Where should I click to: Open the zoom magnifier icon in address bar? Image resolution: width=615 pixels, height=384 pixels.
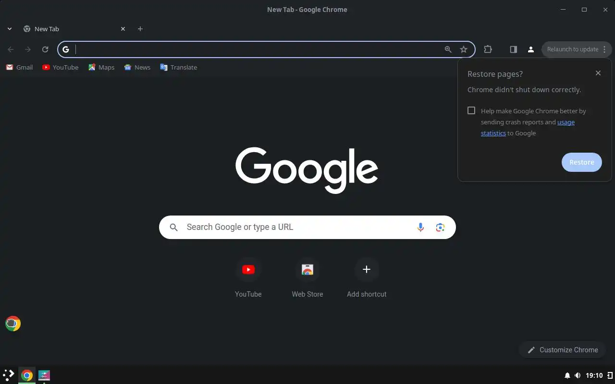click(448, 49)
